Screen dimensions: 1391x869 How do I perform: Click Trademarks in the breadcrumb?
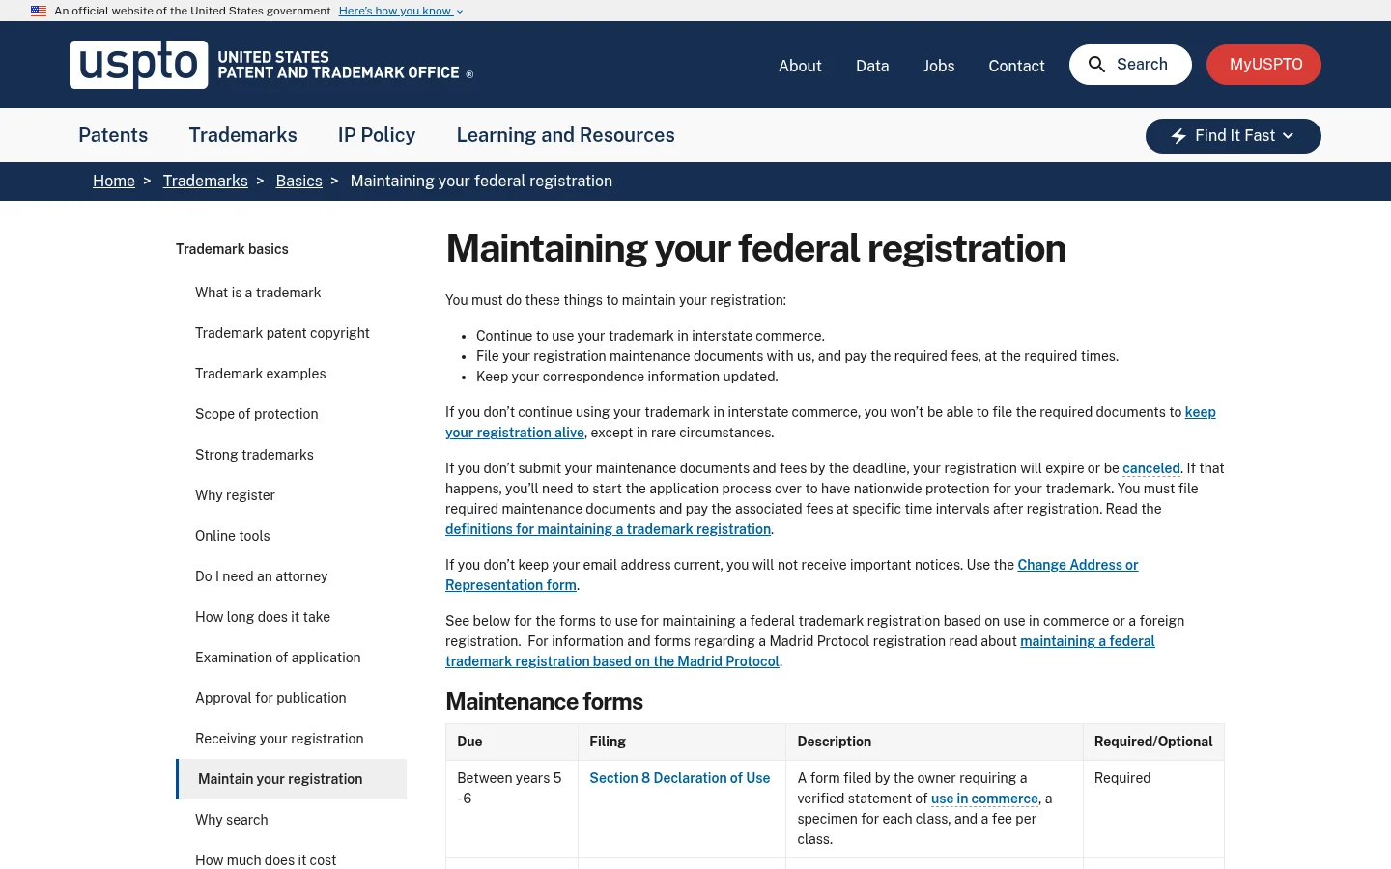point(206,181)
